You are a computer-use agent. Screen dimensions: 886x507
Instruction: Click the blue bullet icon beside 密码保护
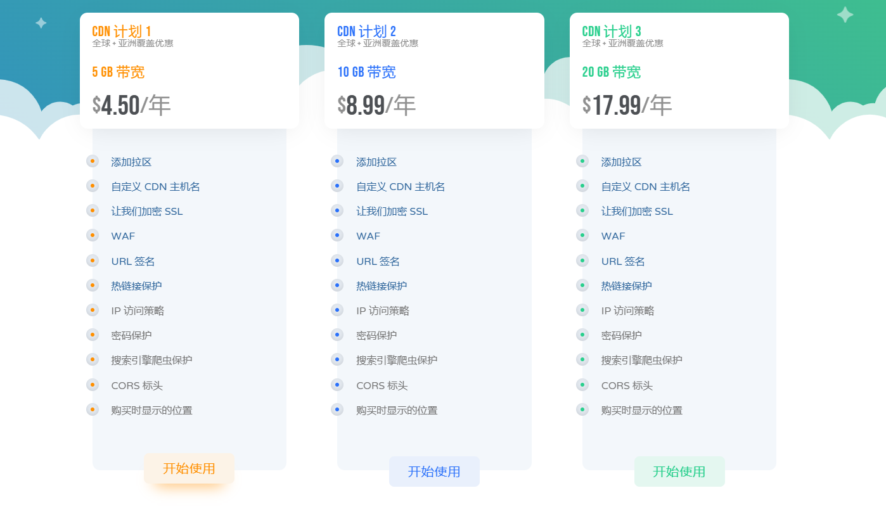[x=337, y=335]
